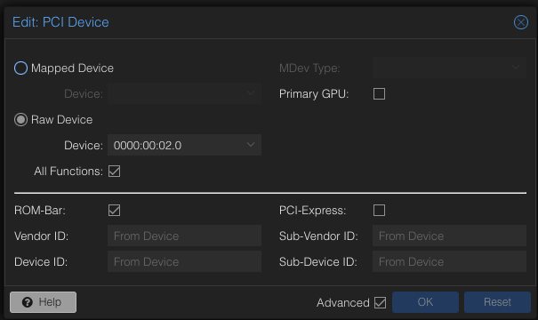Open the MDev Type dropdown
This screenshot has width=538, height=320.
click(x=516, y=68)
